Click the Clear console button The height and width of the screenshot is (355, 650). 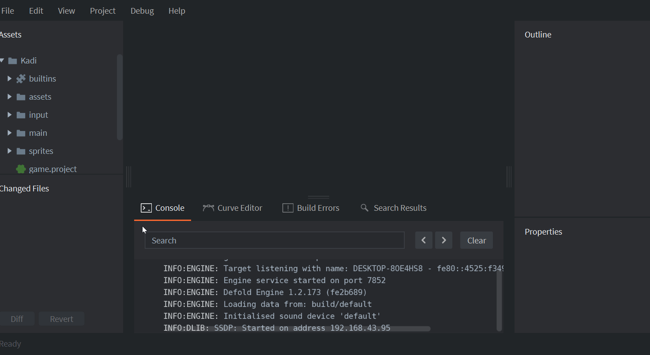(x=476, y=240)
